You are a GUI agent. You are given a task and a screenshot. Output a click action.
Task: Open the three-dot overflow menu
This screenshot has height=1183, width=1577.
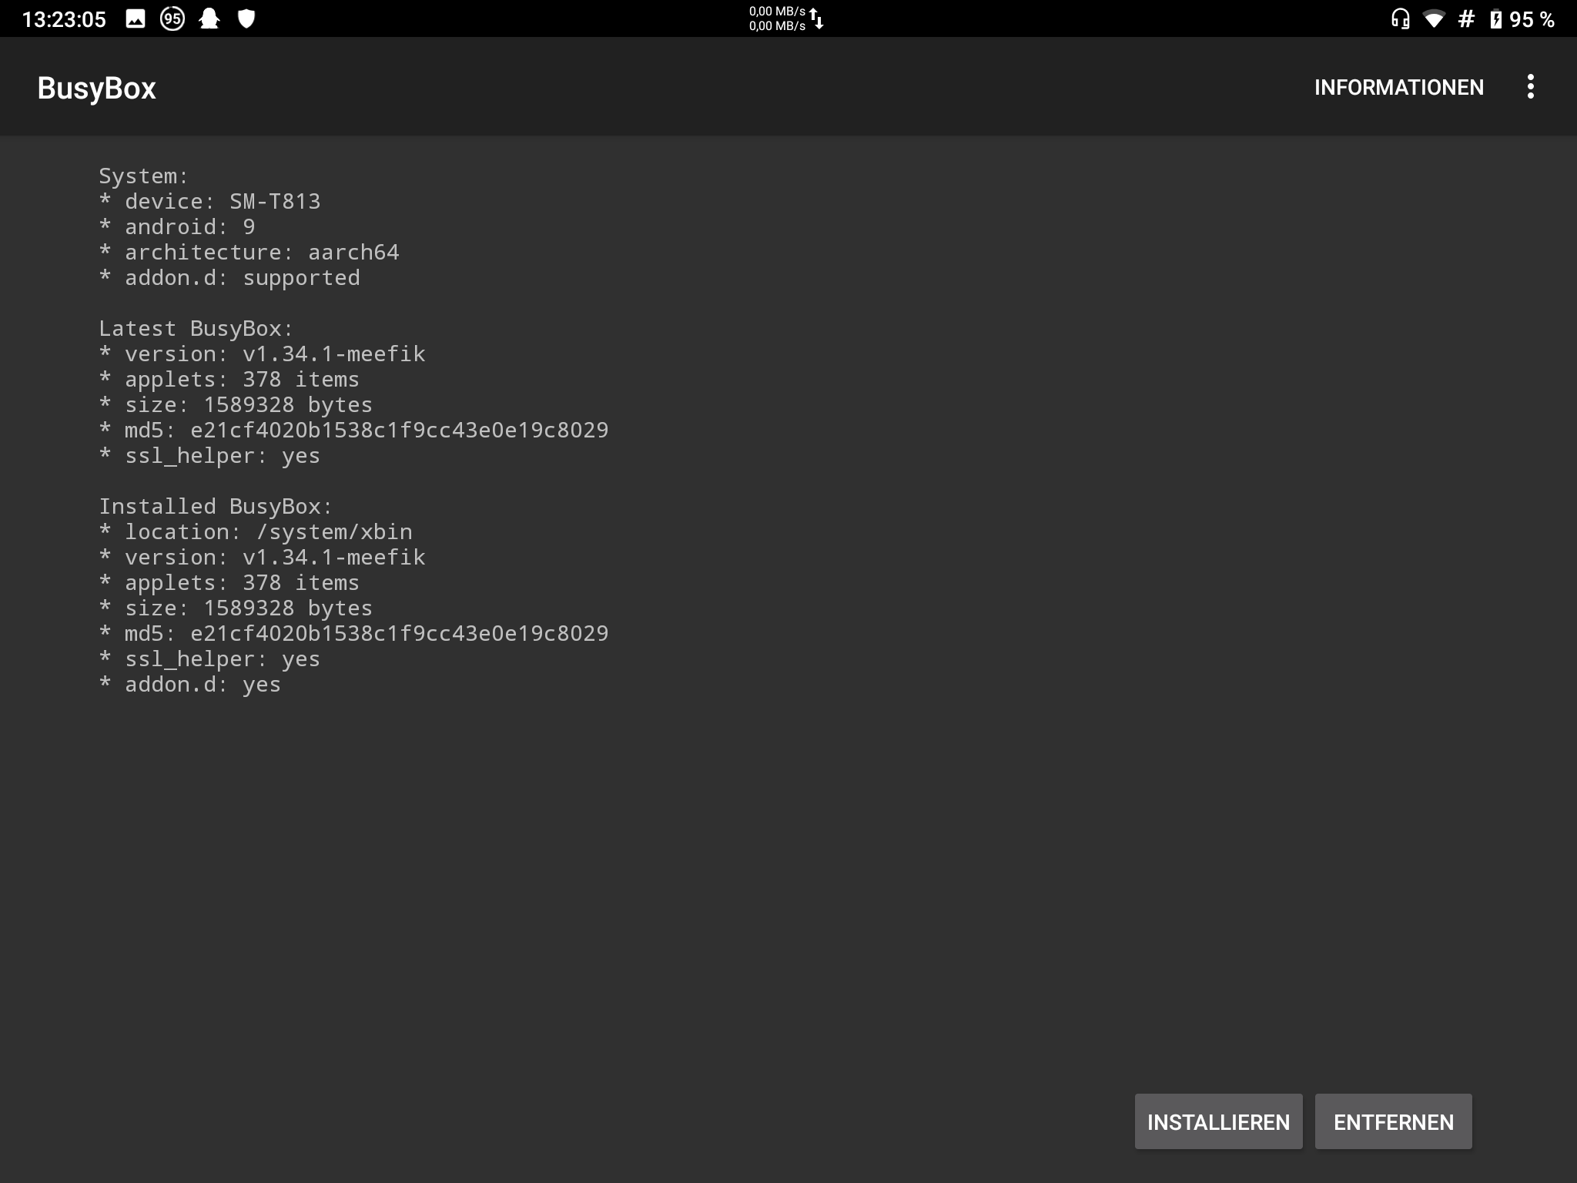point(1531,87)
